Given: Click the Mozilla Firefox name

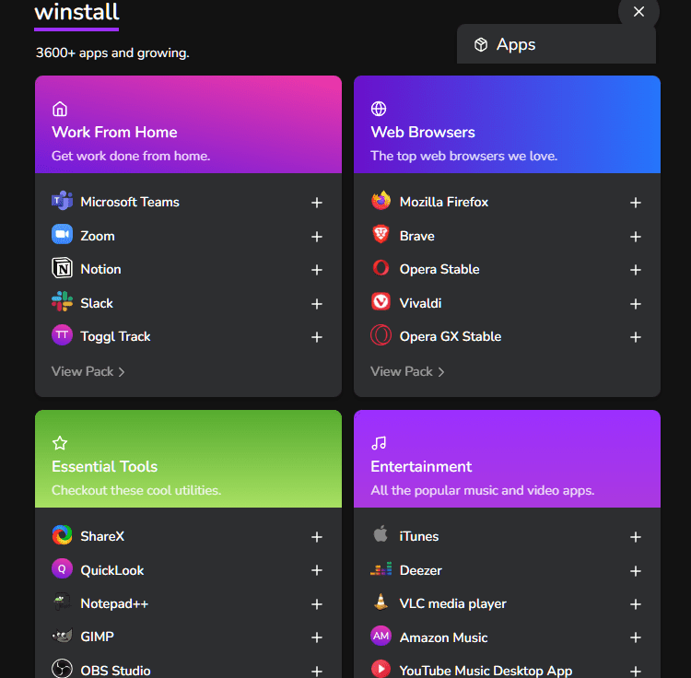Looking at the screenshot, I should (444, 202).
